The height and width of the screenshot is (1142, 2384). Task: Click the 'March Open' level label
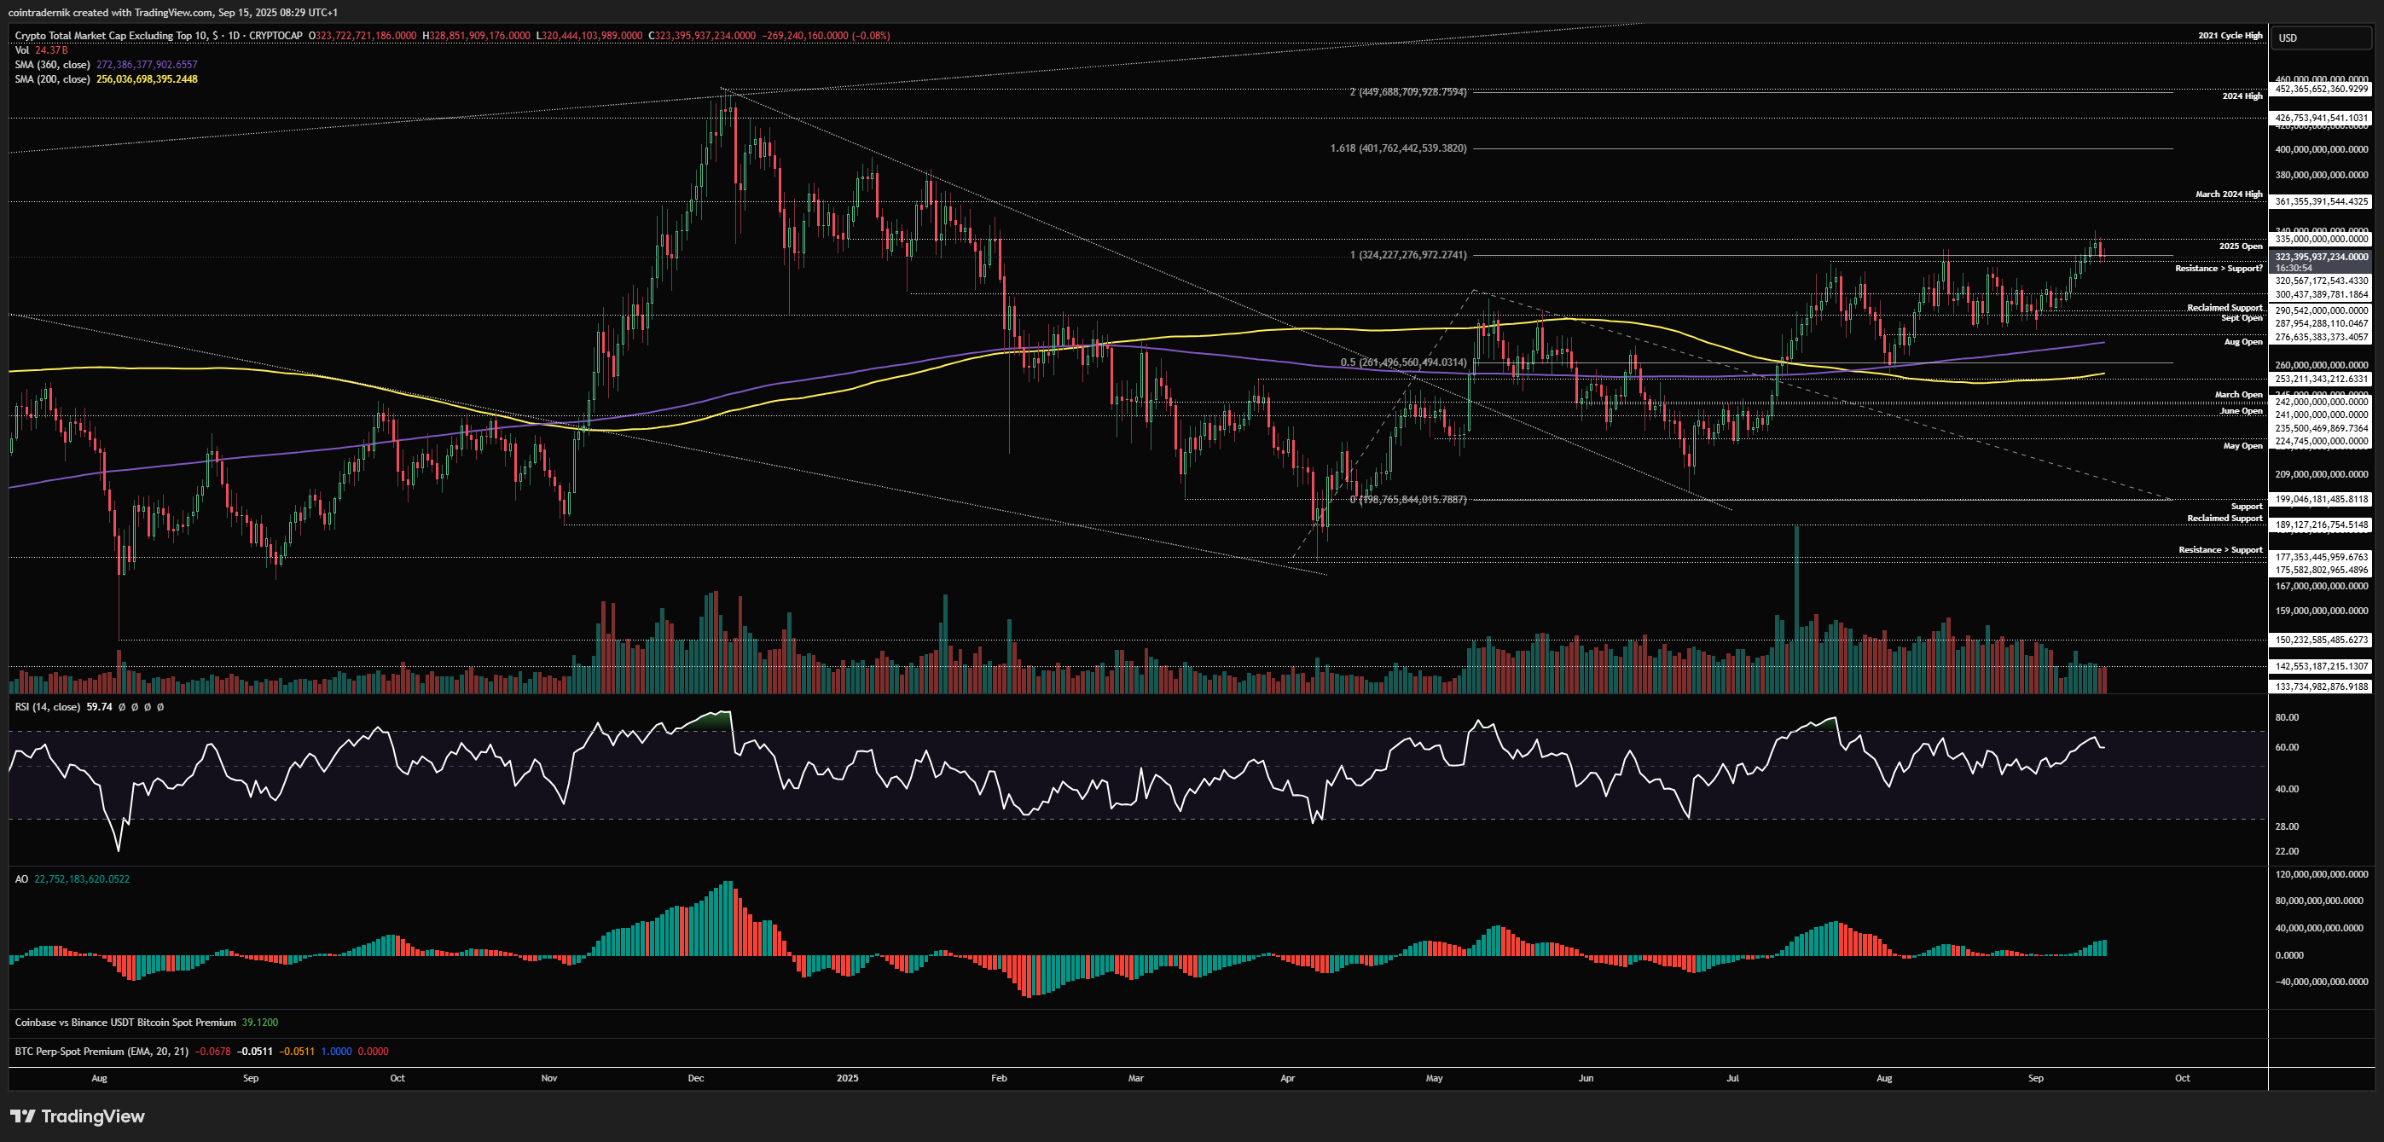tap(2238, 395)
